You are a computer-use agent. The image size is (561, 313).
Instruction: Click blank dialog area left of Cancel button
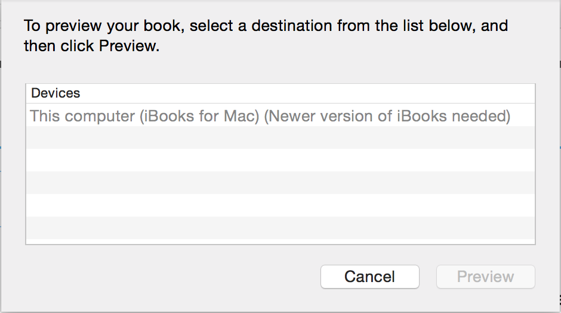[173, 277]
